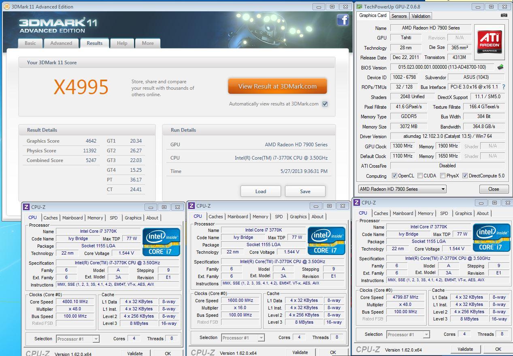Click the ATI Radeon logo in GPU-Z
Image resolution: width=513 pixels, height=356 pixels.
point(490,42)
